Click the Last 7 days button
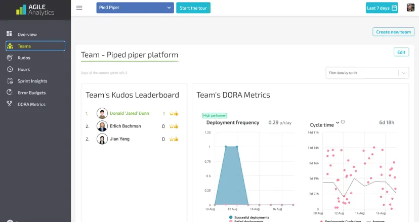Image resolution: width=419 pixels, height=222 pixels. [x=382, y=8]
